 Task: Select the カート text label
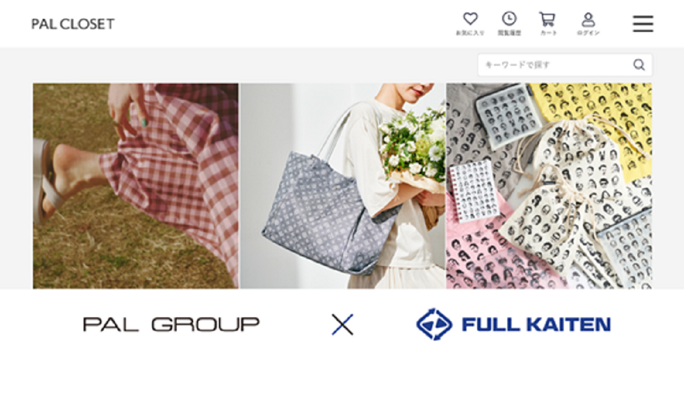point(547,33)
